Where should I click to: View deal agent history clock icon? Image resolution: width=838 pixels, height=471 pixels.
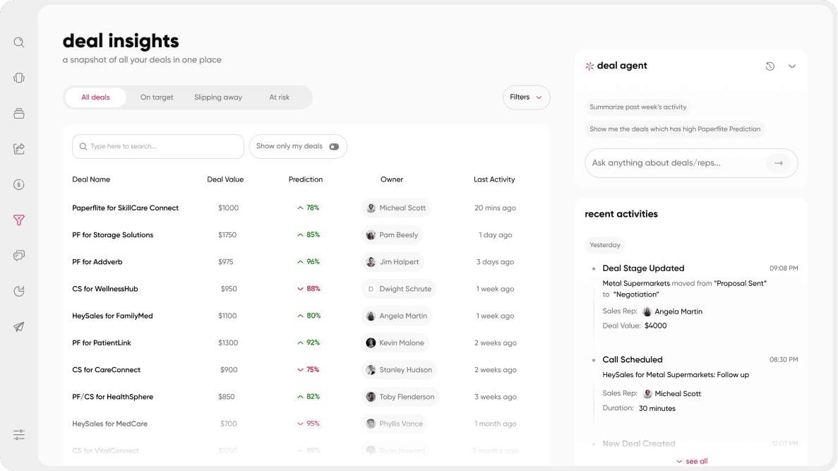pyautogui.click(x=770, y=66)
